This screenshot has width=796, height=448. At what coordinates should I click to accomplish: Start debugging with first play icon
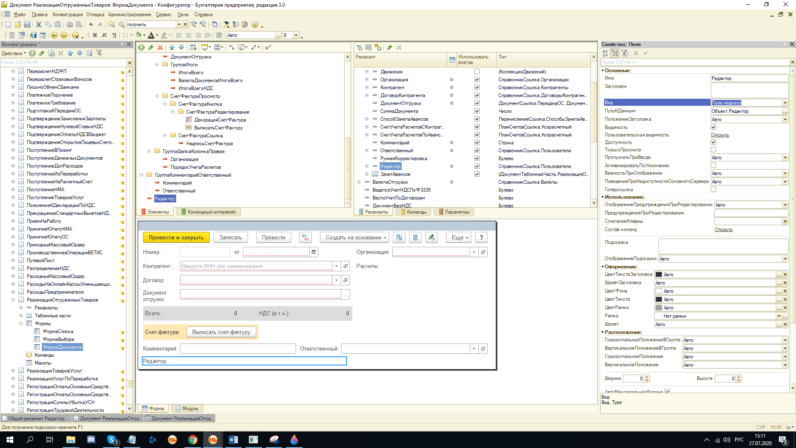(54, 35)
